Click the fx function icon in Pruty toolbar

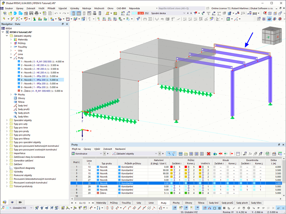pyautogui.click(x=250, y=154)
